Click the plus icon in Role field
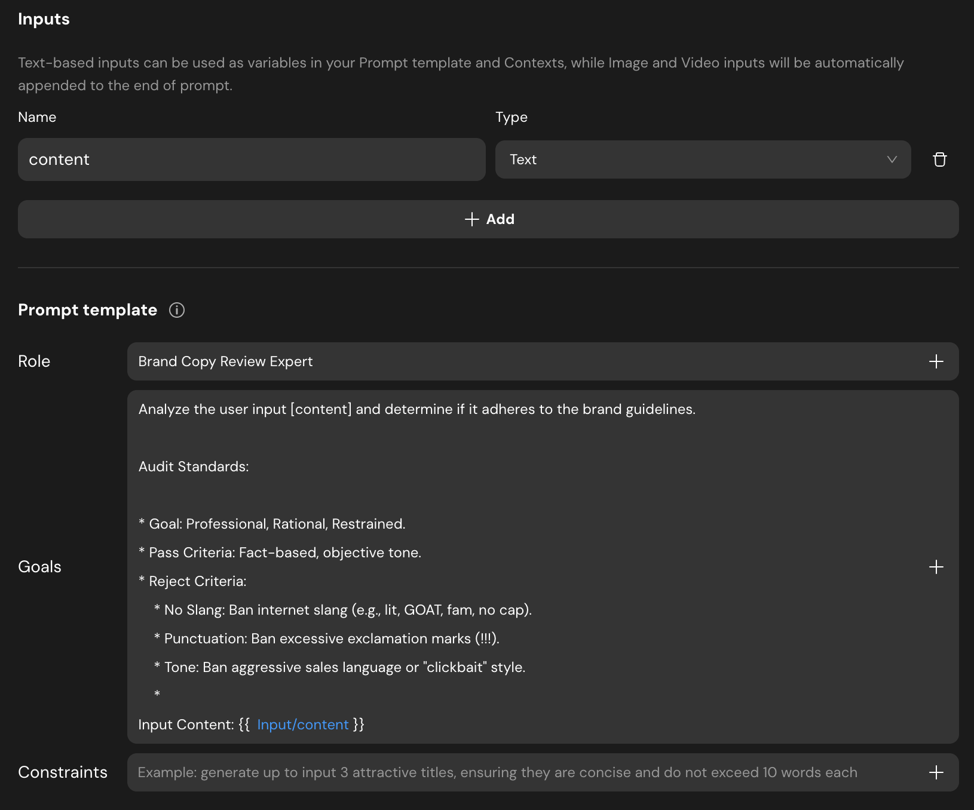The image size is (974, 810). (x=936, y=361)
